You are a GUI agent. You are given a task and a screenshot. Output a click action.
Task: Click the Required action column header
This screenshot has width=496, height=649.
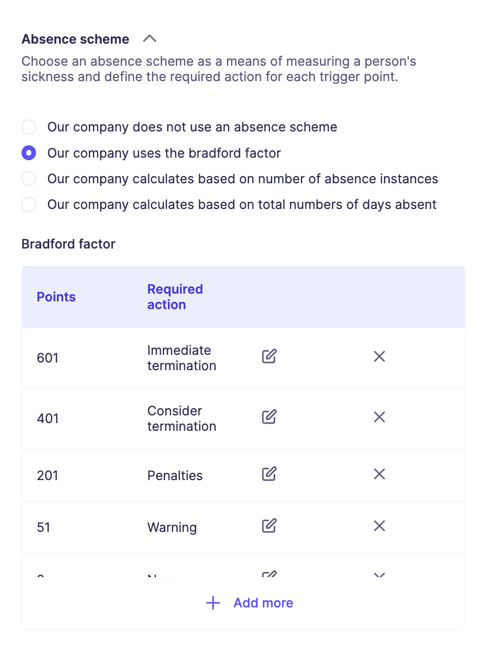pyautogui.click(x=175, y=297)
